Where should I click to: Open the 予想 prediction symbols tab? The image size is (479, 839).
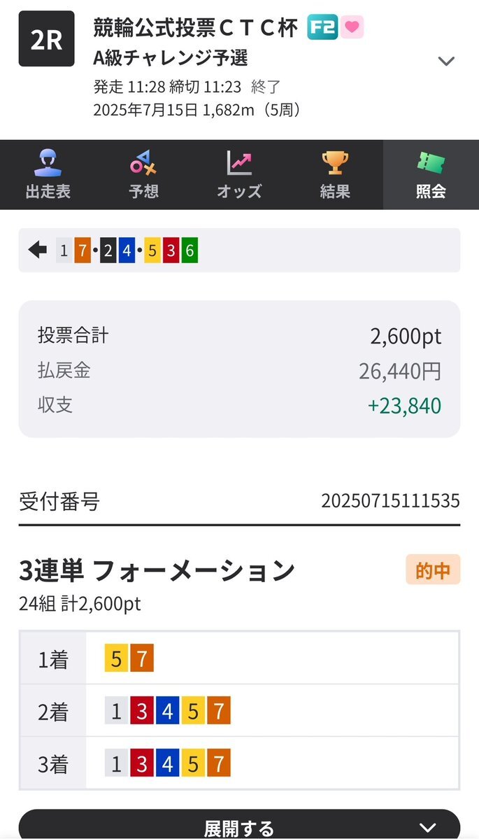pyautogui.click(x=143, y=174)
